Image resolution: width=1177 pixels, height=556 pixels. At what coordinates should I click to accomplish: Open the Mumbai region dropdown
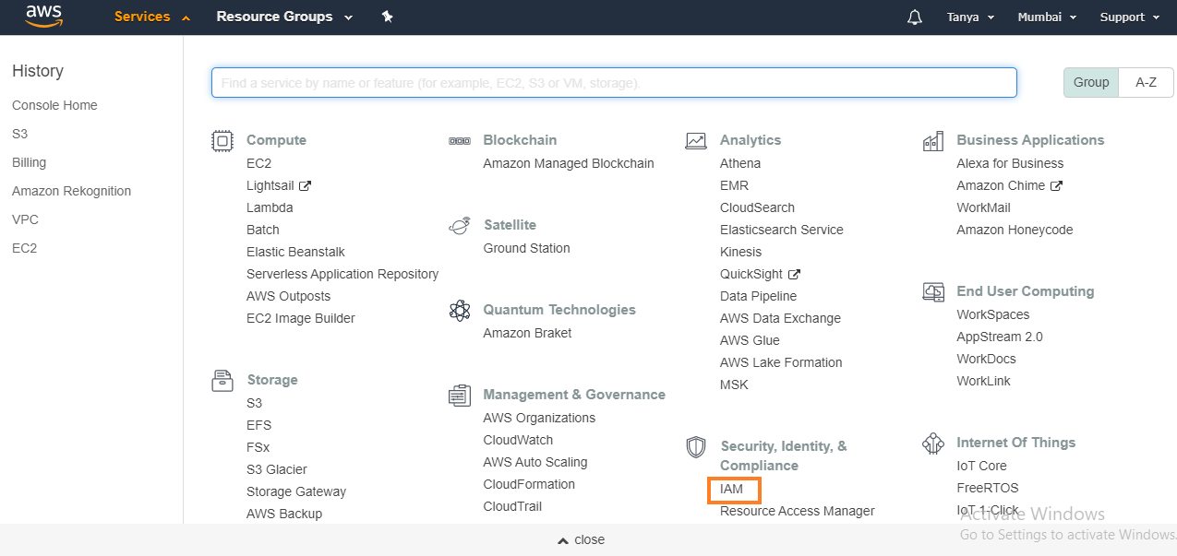point(1044,18)
